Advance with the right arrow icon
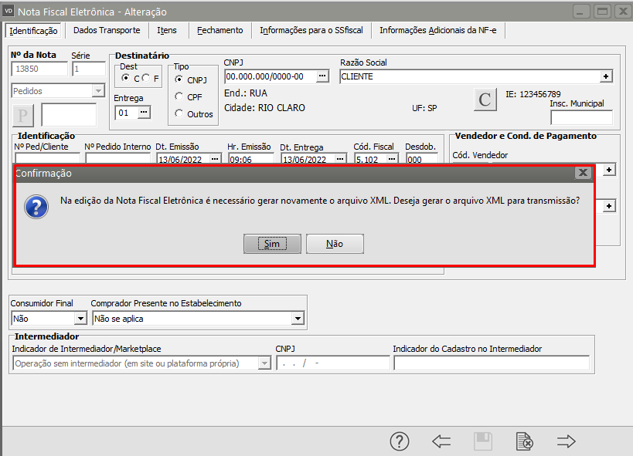 click(567, 441)
